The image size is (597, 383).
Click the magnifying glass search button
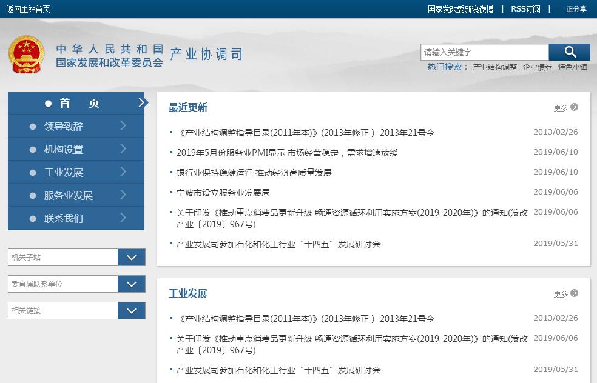pos(569,52)
